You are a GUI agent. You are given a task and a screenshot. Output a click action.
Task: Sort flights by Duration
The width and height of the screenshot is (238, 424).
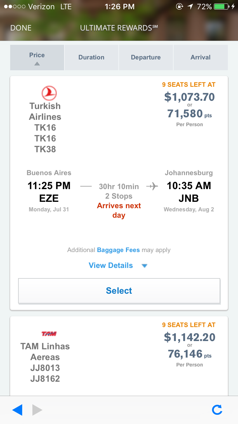91,57
